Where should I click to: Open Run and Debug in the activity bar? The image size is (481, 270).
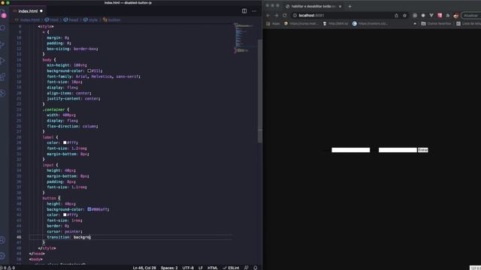(3, 61)
